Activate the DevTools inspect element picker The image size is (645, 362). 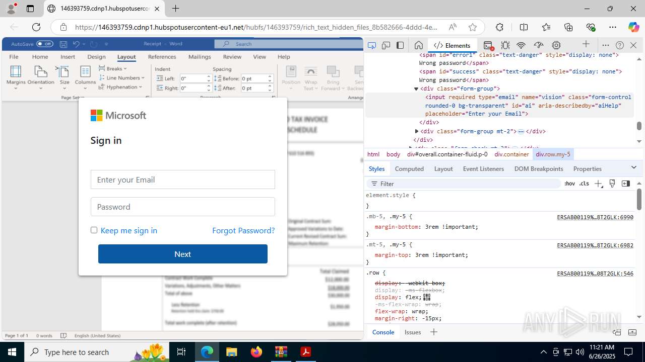point(372,45)
